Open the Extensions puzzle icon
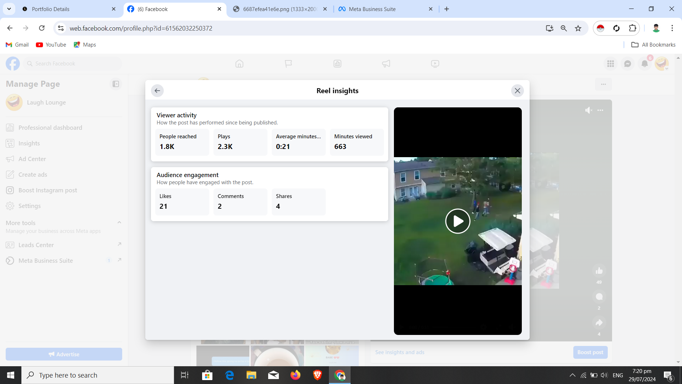This screenshot has height=384, width=682. pos(633,28)
